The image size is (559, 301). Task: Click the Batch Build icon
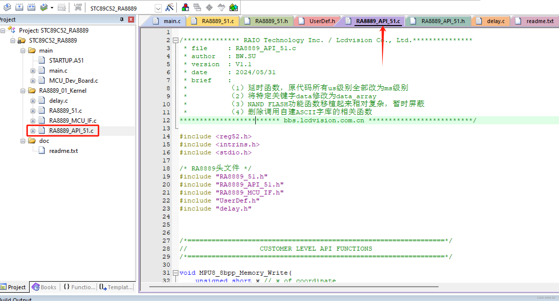(44, 8)
